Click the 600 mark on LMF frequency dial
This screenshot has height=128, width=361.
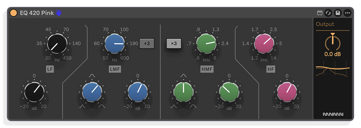tap(124, 58)
